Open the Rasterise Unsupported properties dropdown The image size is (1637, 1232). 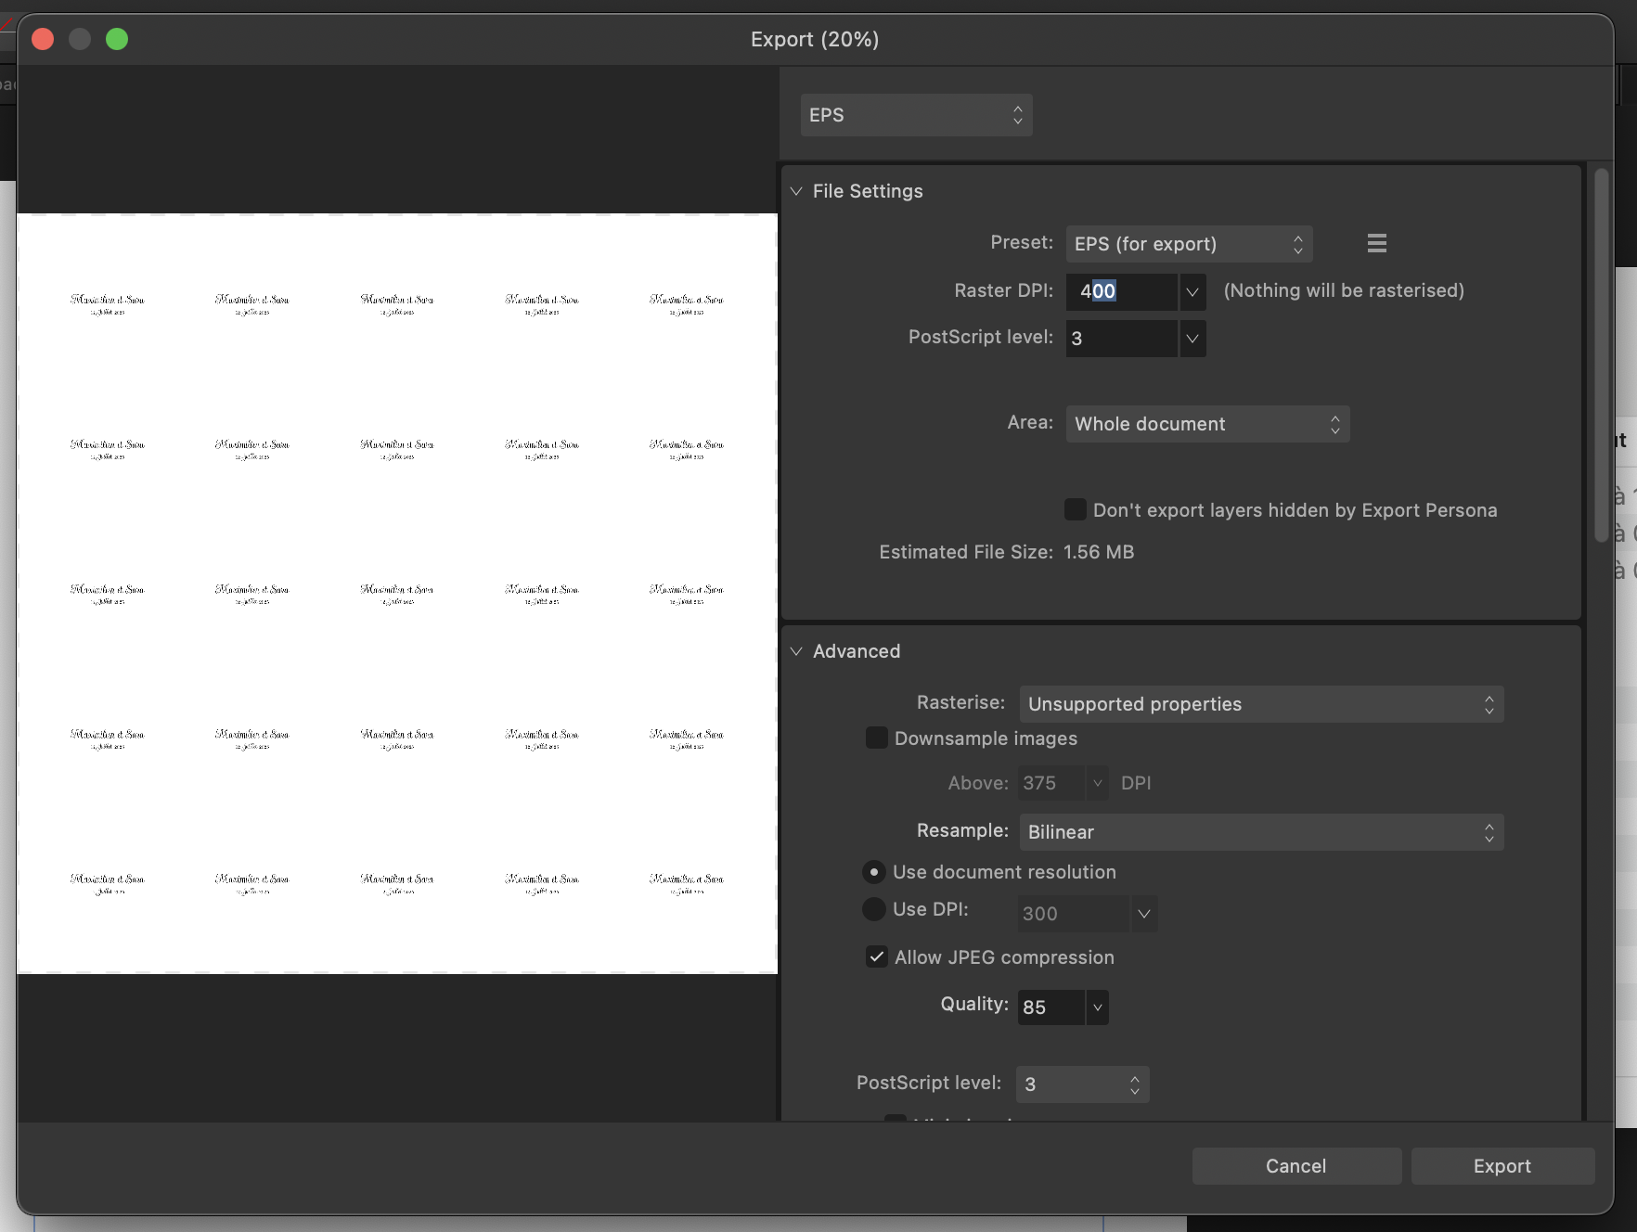[1260, 704]
